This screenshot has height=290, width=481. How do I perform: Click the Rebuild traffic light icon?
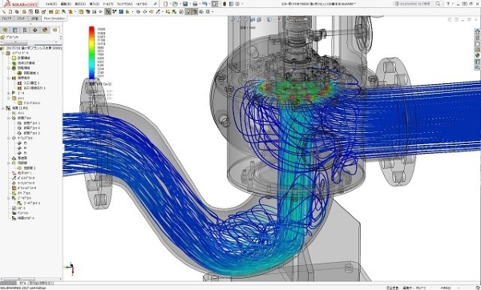coord(224,4)
